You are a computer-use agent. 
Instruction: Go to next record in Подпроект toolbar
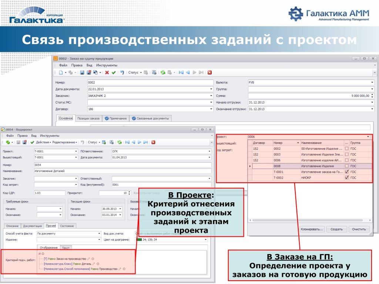[140, 142]
